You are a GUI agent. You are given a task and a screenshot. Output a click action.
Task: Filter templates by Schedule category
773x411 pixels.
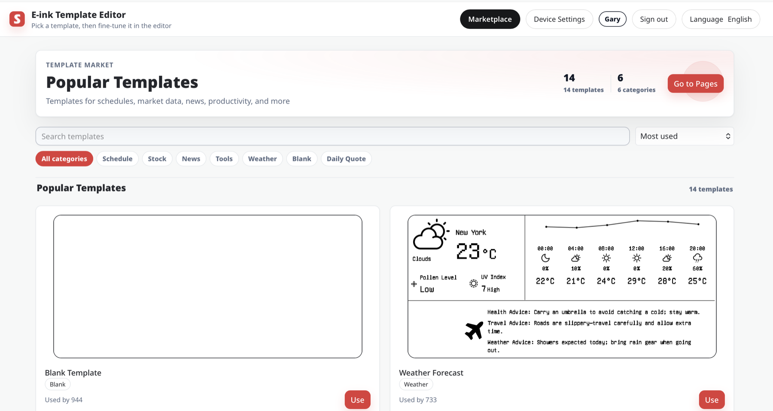click(117, 159)
